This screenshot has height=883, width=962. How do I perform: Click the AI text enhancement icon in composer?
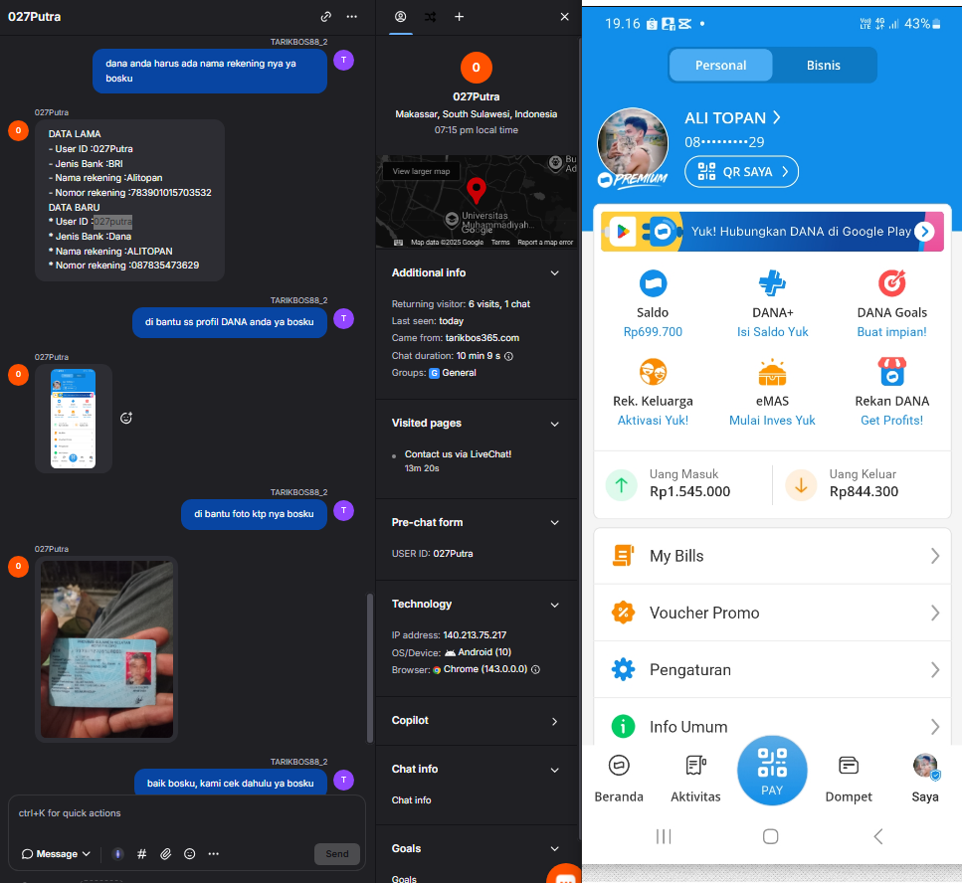[117, 854]
